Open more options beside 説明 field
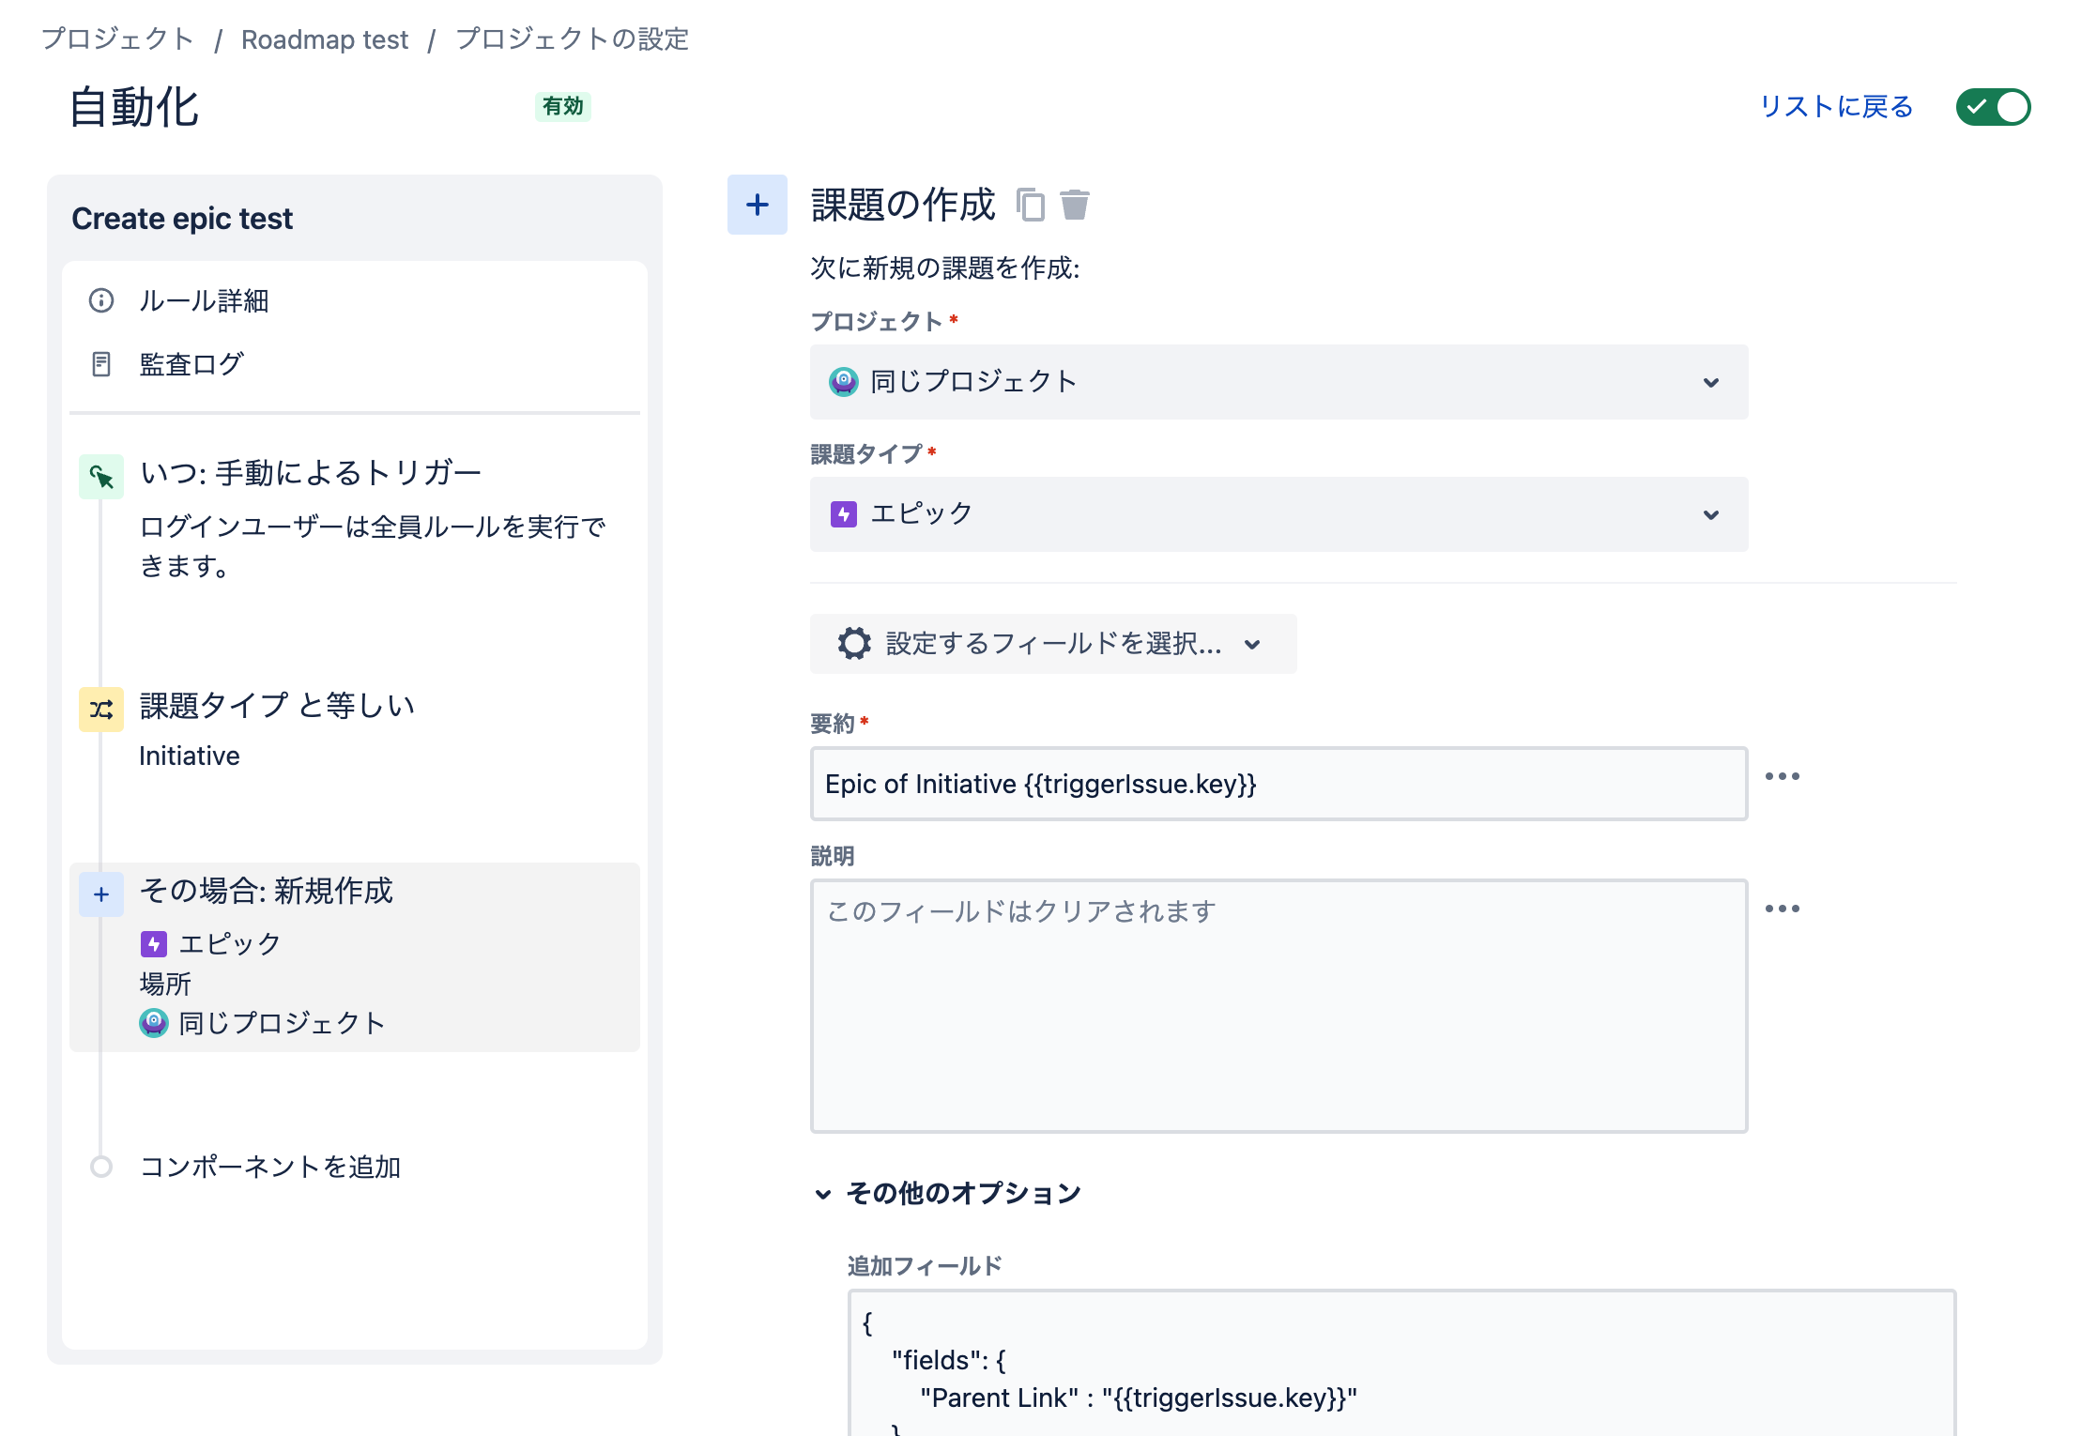Viewport: 2097px width, 1436px height. coord(1782,909)
